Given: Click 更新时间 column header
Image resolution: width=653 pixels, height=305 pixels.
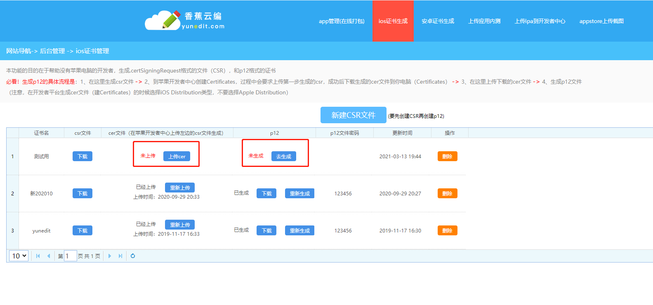Looking at the screenshot, I should pyautogui.click(x=402, y=133).
